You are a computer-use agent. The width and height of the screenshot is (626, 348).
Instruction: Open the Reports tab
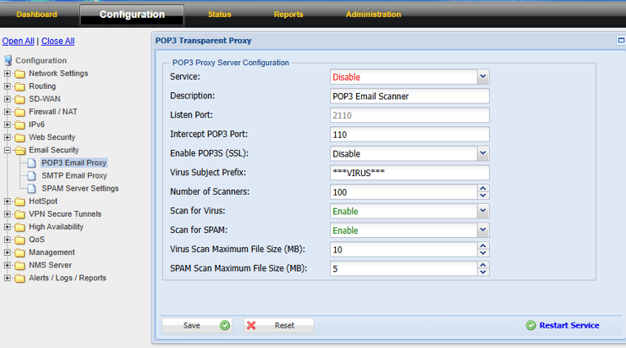[x=289, y=15]
